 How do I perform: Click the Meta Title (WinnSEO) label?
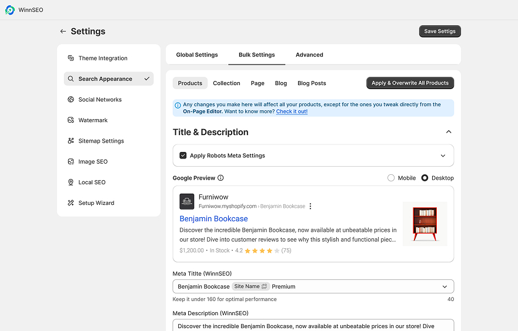[x=202, y=273]
